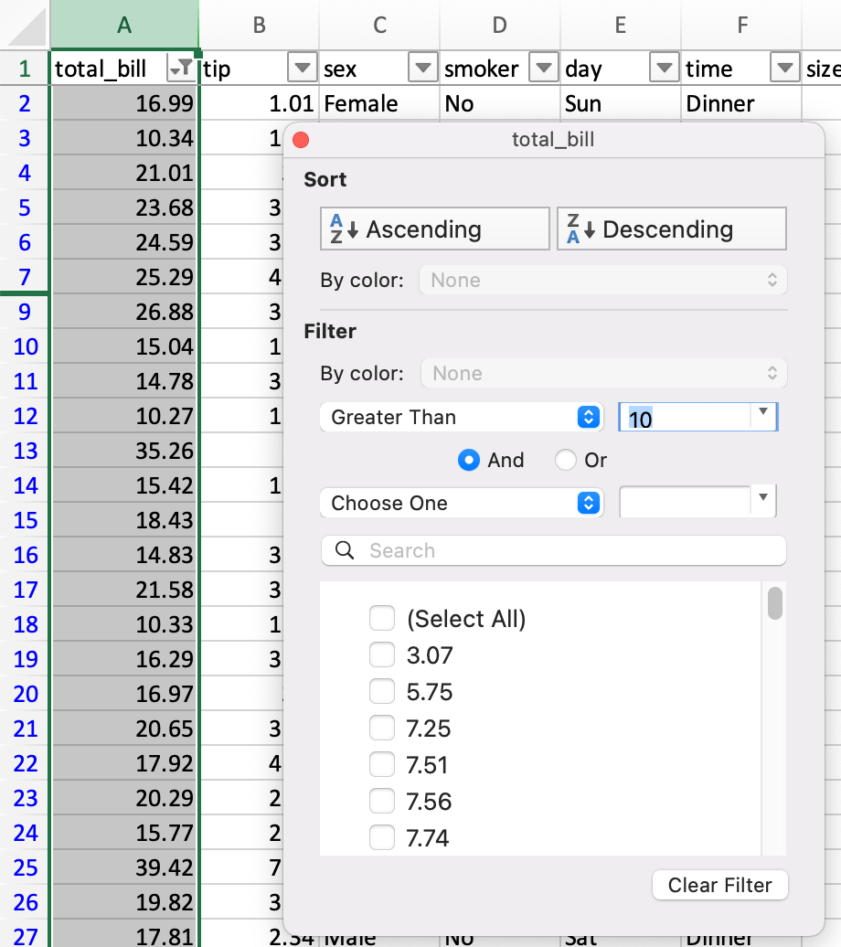841x947 pixels.
Task: Open the filter arrow on the day column
Action: (664, 68)
